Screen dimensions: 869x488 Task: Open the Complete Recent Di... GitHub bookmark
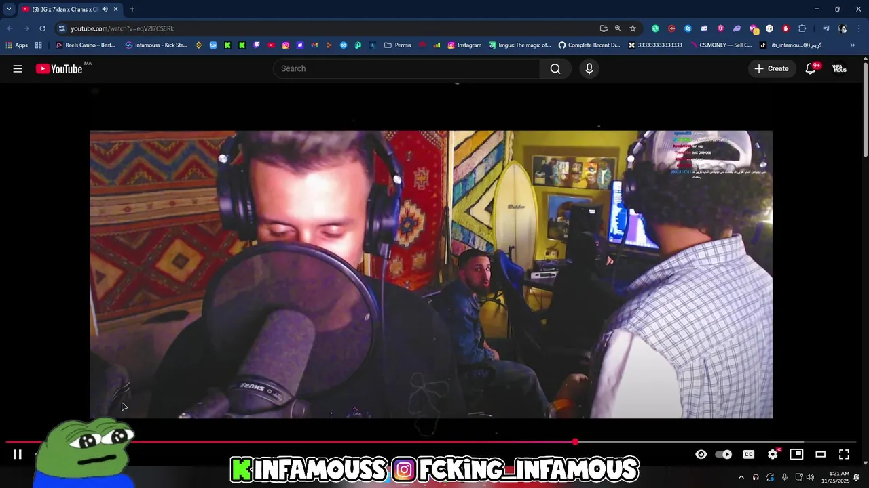click(589, 45)
